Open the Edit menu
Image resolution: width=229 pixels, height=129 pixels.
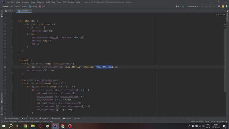13,2
